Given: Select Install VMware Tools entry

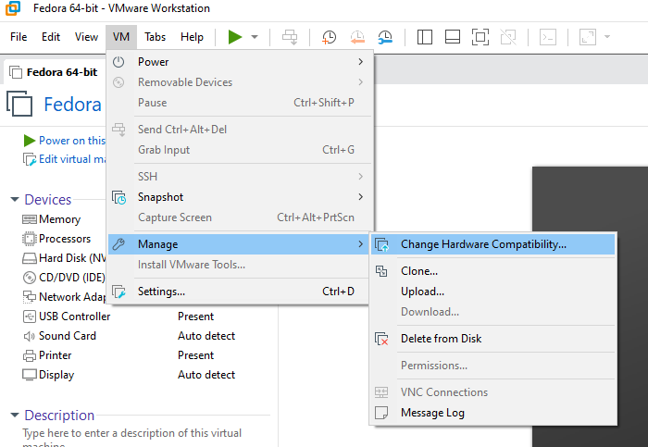Looking at the screenshot, I should pyautogui.click(x=240, y=265).
